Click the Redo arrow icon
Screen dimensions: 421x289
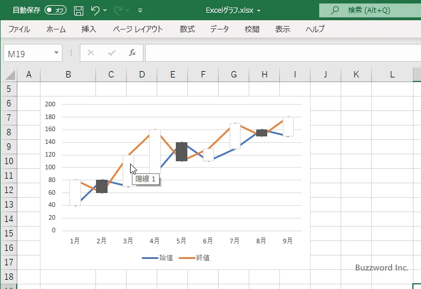point(117,10)
